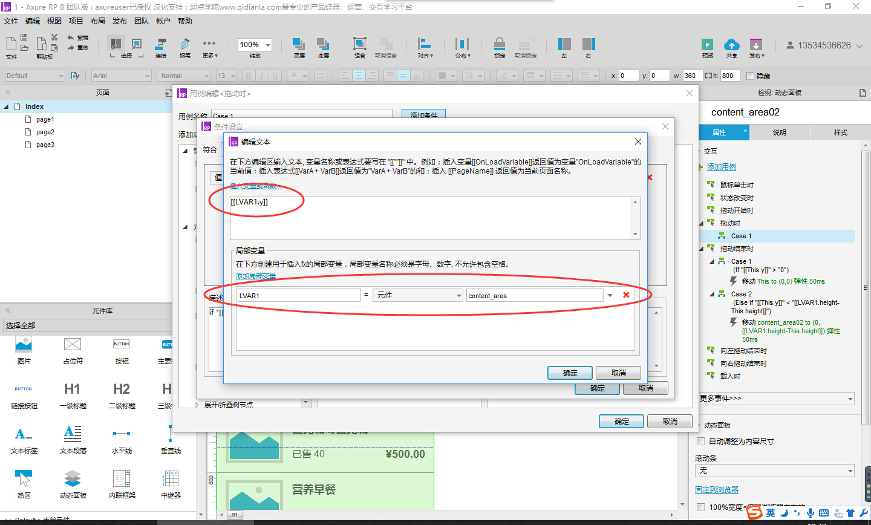Click 确定 in the 用例编辑 dialog
This screenshot has height=525, width=871.
(x=621, y=422)
